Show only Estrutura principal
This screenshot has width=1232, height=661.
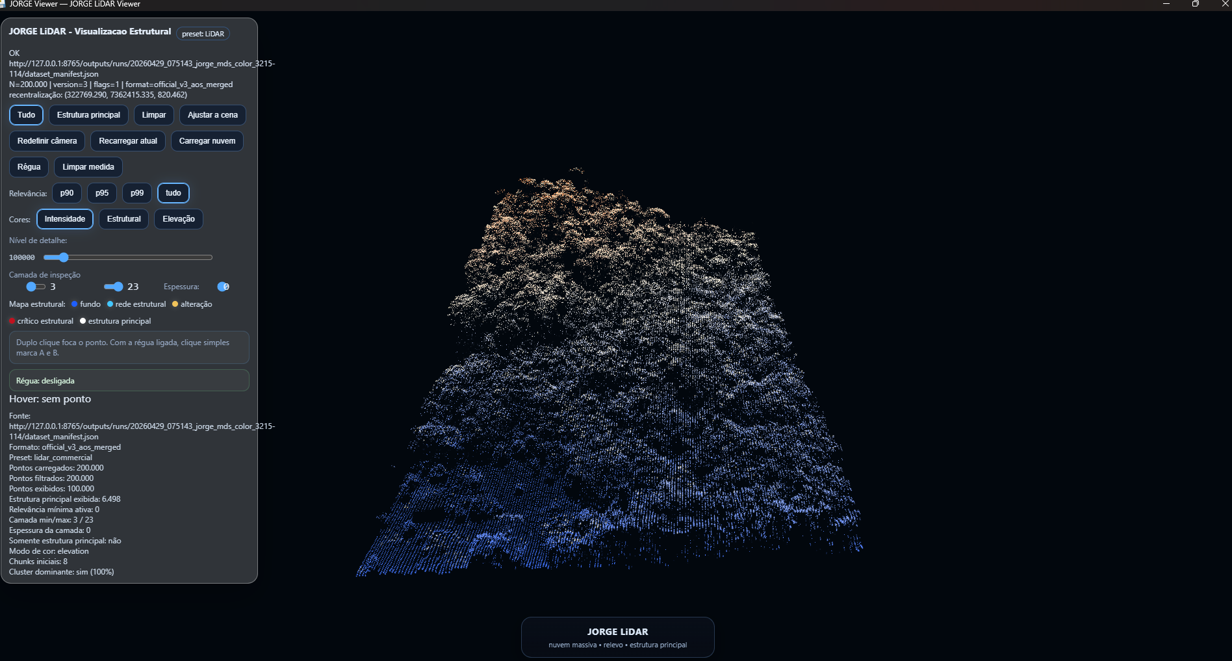(88, 115)
